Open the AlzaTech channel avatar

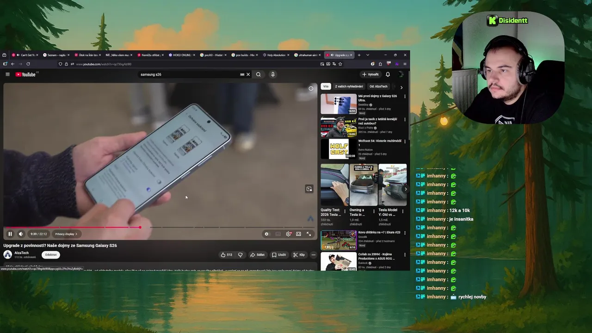coord(8,254)
